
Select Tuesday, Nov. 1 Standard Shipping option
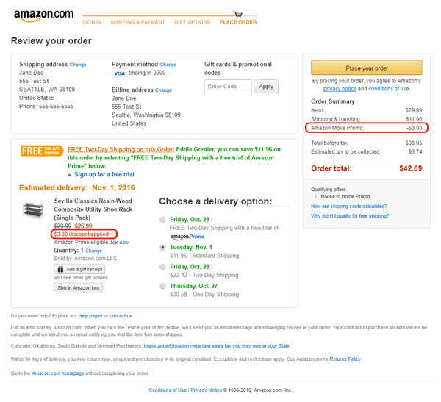pos(162,247)
